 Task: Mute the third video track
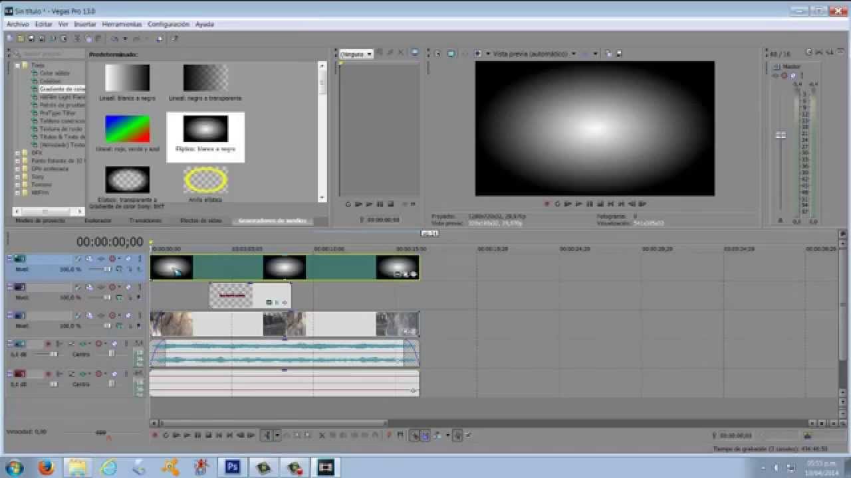pyautogui.click(x=128, y=315)
